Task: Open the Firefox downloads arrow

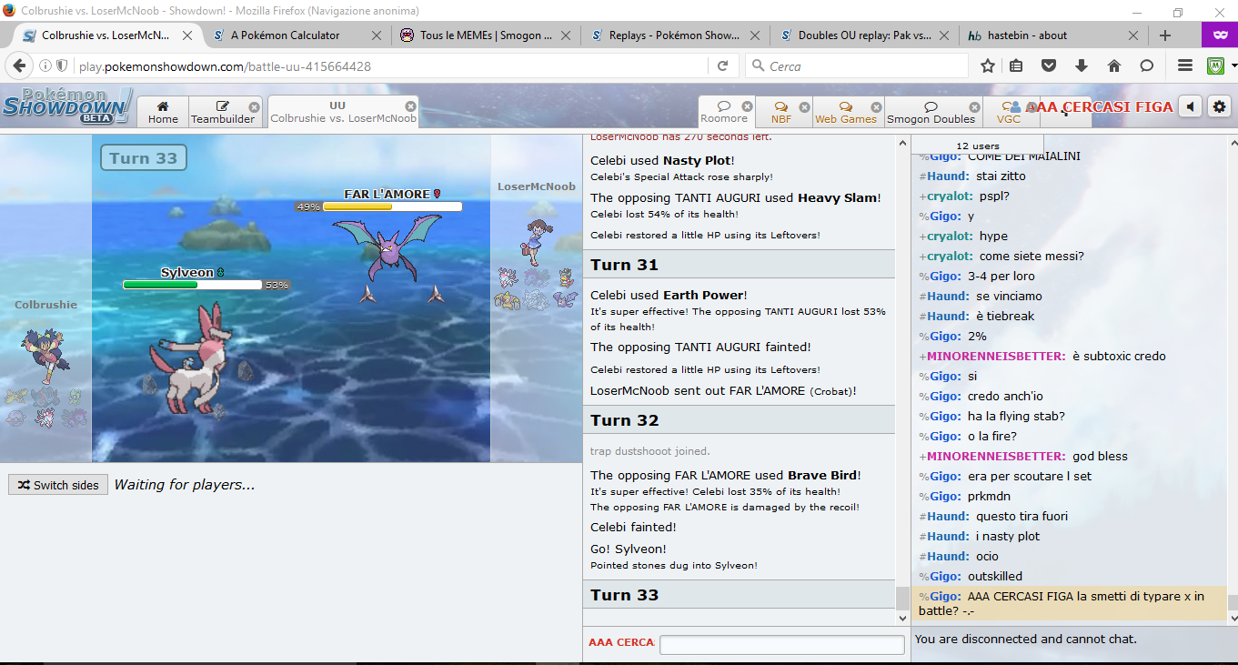Action: [1082, 66]
